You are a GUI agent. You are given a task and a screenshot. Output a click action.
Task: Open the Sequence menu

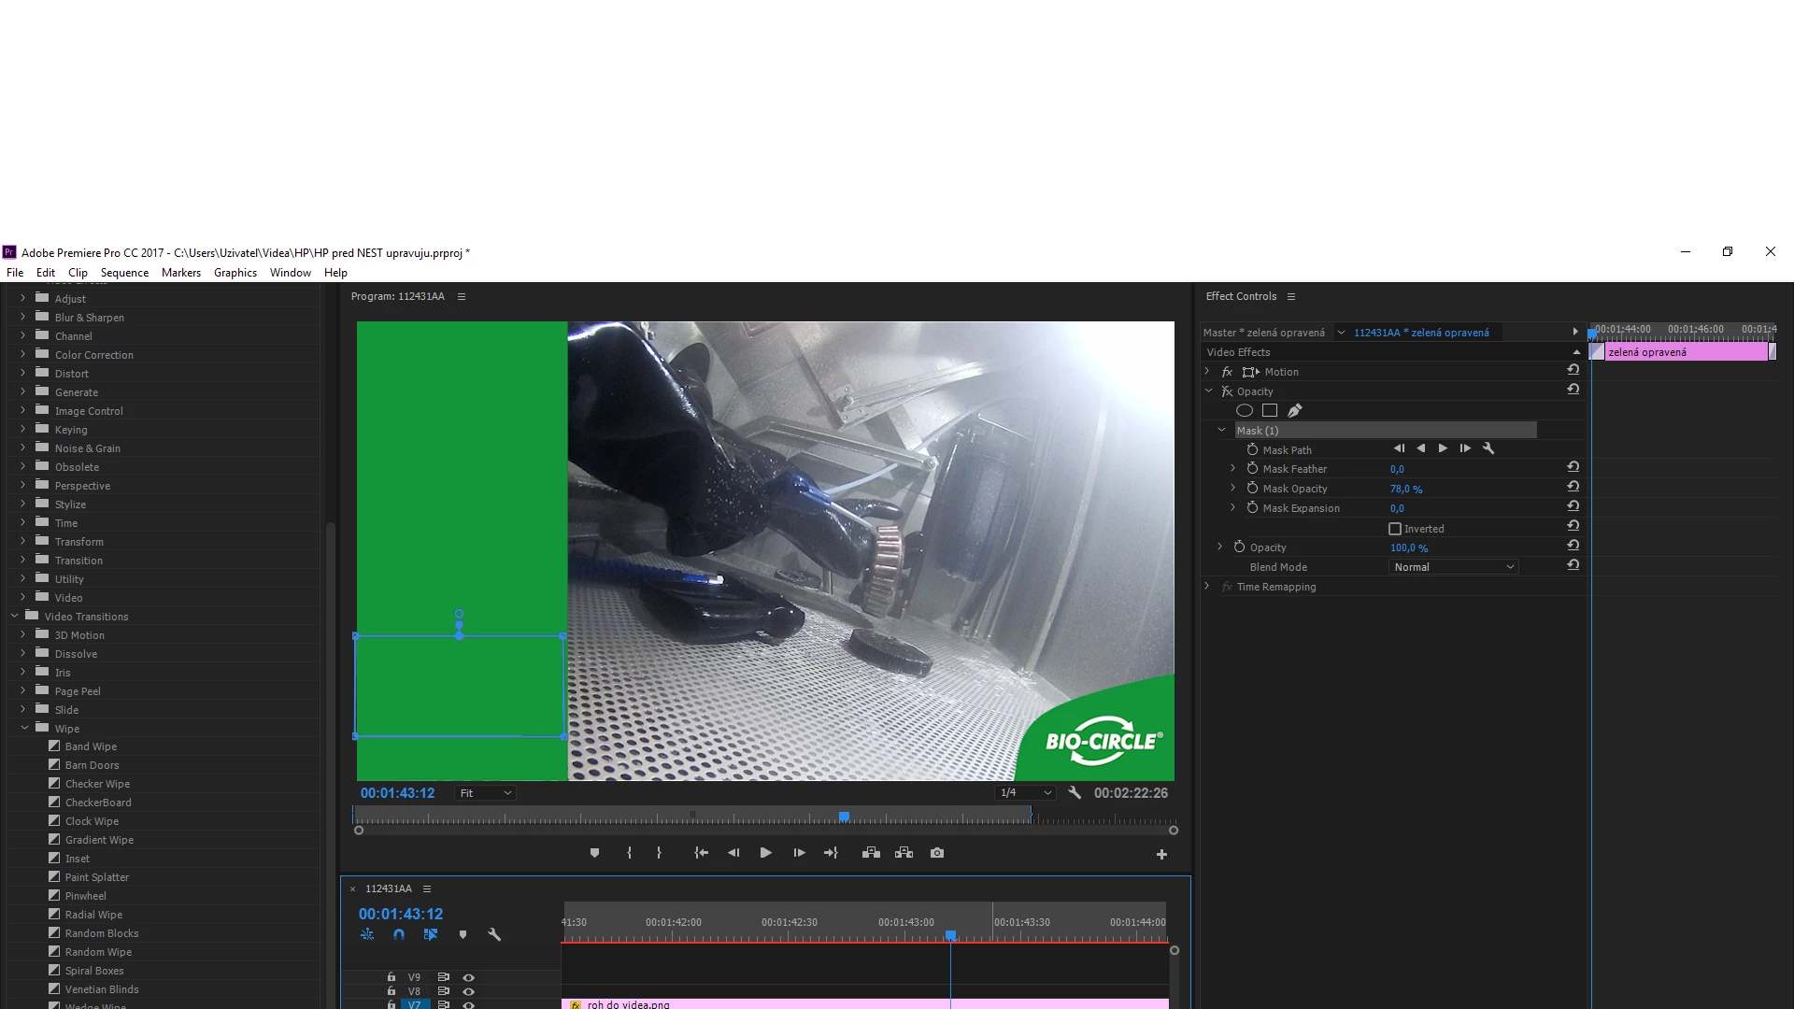[124, 273]
